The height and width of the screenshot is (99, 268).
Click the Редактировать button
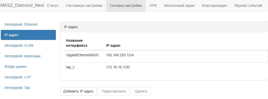[114, 91]
